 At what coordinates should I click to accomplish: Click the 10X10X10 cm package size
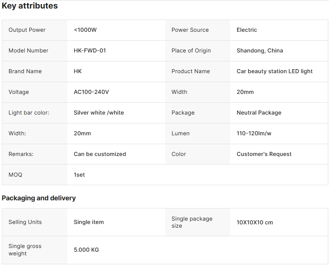tap(255, 222)
